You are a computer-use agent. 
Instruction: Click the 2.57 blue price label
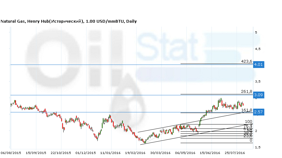[x=258, y=112]
